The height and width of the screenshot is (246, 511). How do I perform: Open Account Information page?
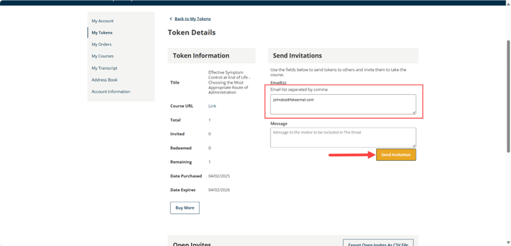coord(111,92)
